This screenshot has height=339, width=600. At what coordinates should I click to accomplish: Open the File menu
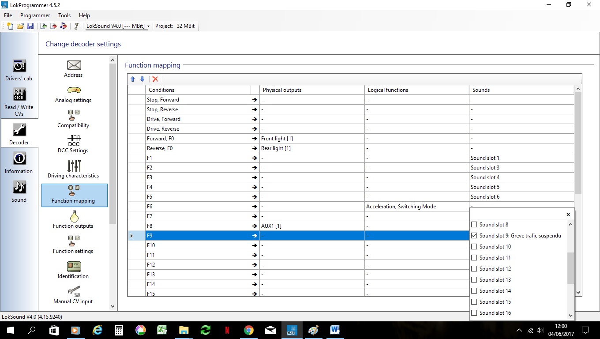8,15
